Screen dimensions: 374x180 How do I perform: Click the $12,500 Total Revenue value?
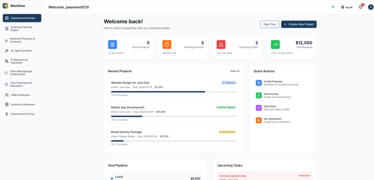click(x=304, y=43)
